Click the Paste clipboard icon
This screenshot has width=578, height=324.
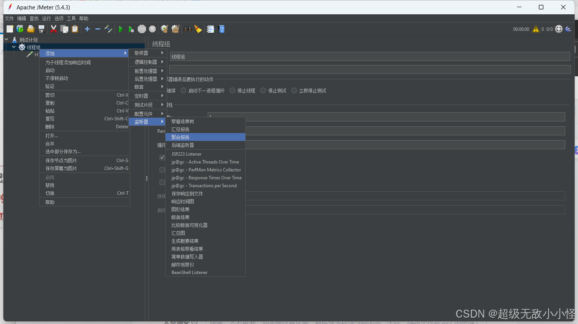click(x=75, y=29)
